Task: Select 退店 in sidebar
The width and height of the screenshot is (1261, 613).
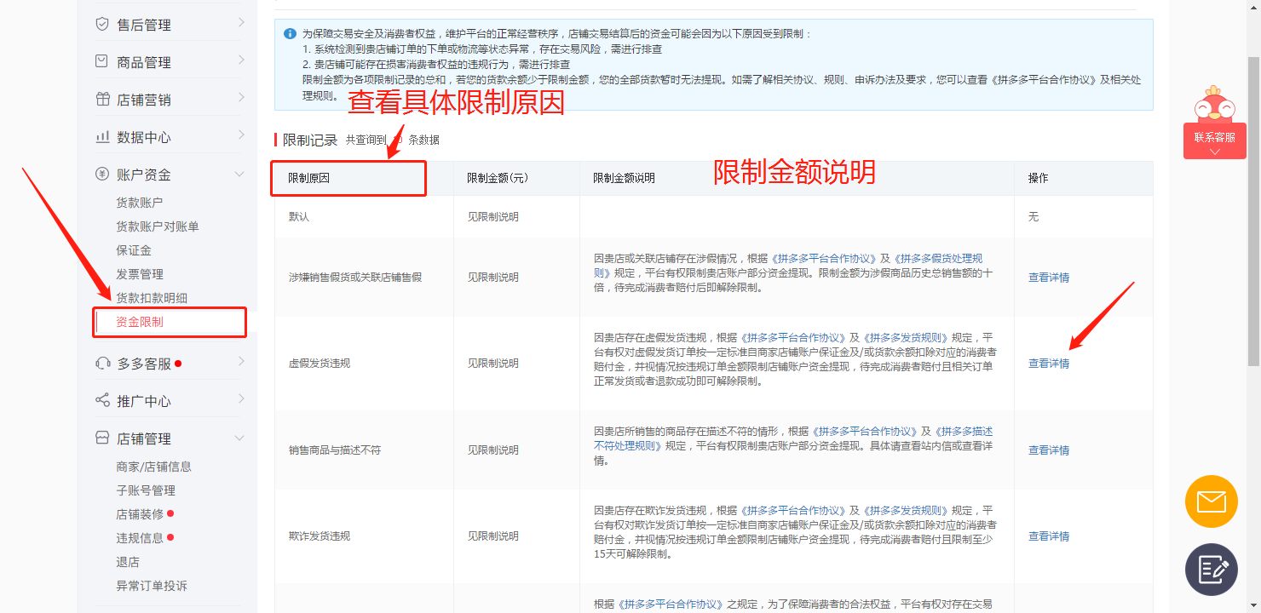Action: point(128,562)
